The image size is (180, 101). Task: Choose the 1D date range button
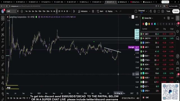tap(8, 98)
